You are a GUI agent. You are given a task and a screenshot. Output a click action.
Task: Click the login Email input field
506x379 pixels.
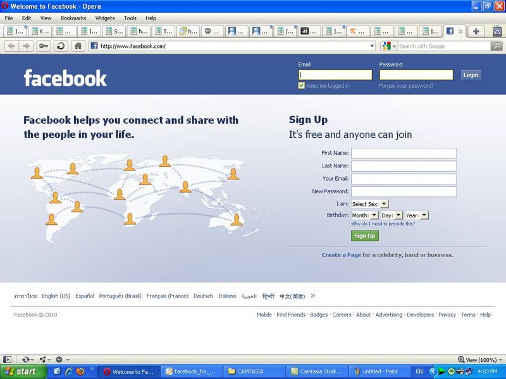[335, 75]
